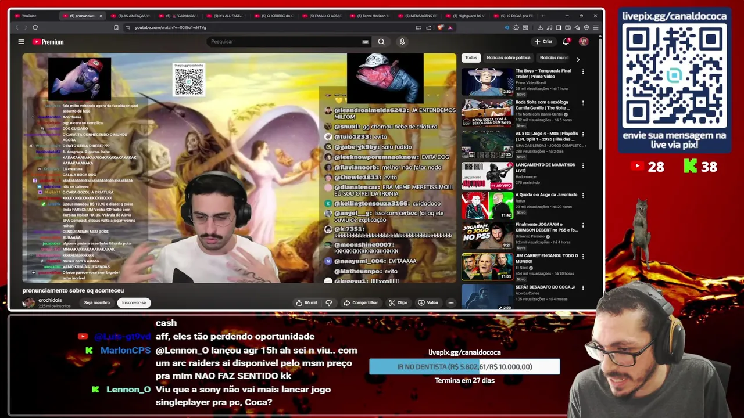Open options for Lançamento de Marathon video

(x=583, y=165)
